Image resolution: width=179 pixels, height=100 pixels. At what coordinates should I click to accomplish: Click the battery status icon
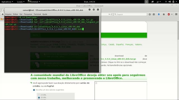[173, 2]
